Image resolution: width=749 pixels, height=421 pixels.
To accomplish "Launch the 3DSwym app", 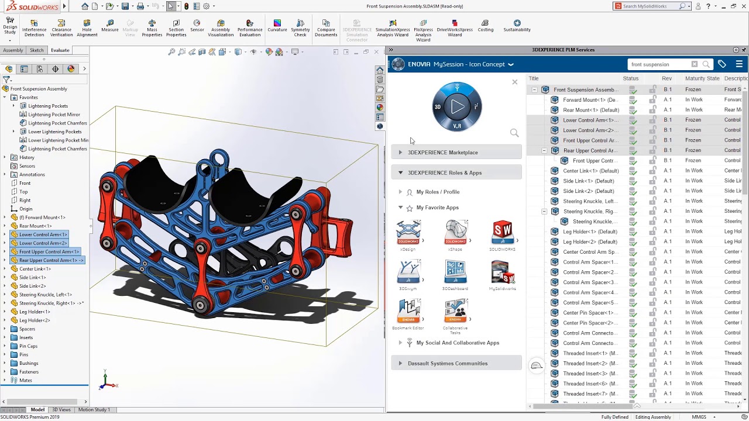I will pos(408,275).
